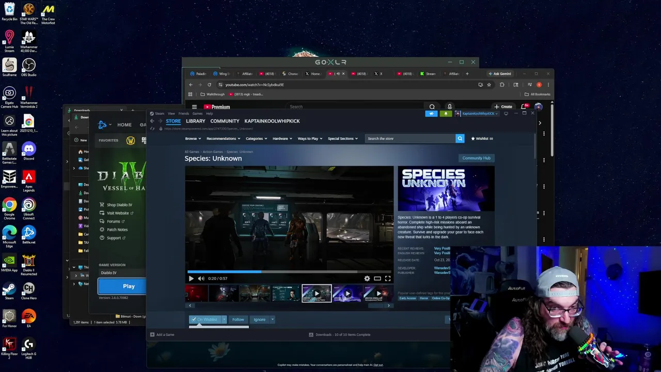Reload the YouTube page in Chrome
Viewport: 661px width, 372px height.
[x=209, y=85]
